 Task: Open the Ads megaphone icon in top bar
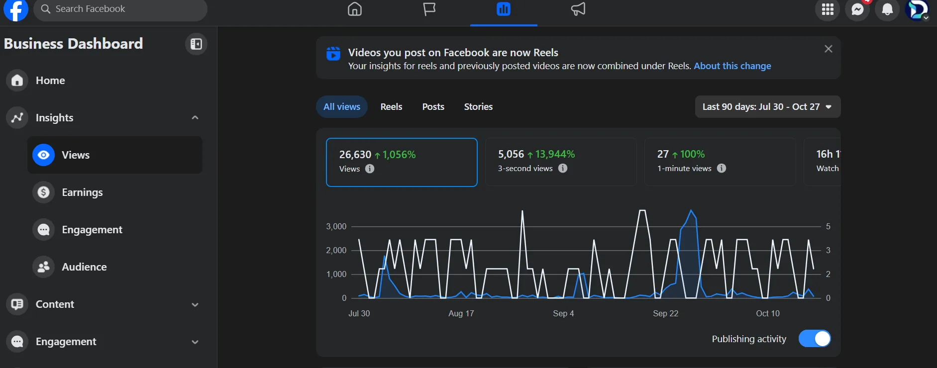coord(578,9)
